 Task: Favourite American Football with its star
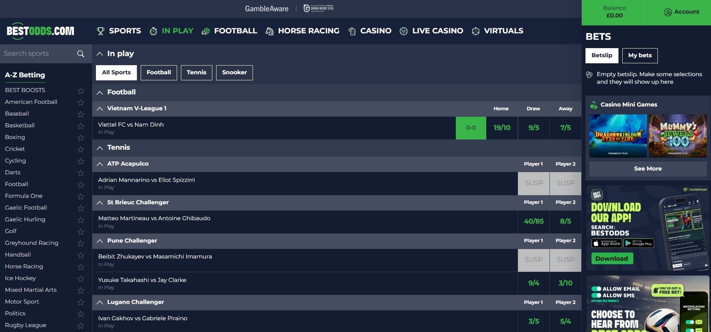81,102
